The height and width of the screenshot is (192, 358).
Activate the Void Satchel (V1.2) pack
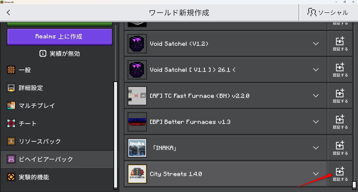(x=340, y=44)
